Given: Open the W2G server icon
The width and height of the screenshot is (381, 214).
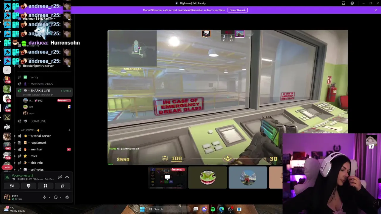Looking at the screenshot, I should coord(7,127).
